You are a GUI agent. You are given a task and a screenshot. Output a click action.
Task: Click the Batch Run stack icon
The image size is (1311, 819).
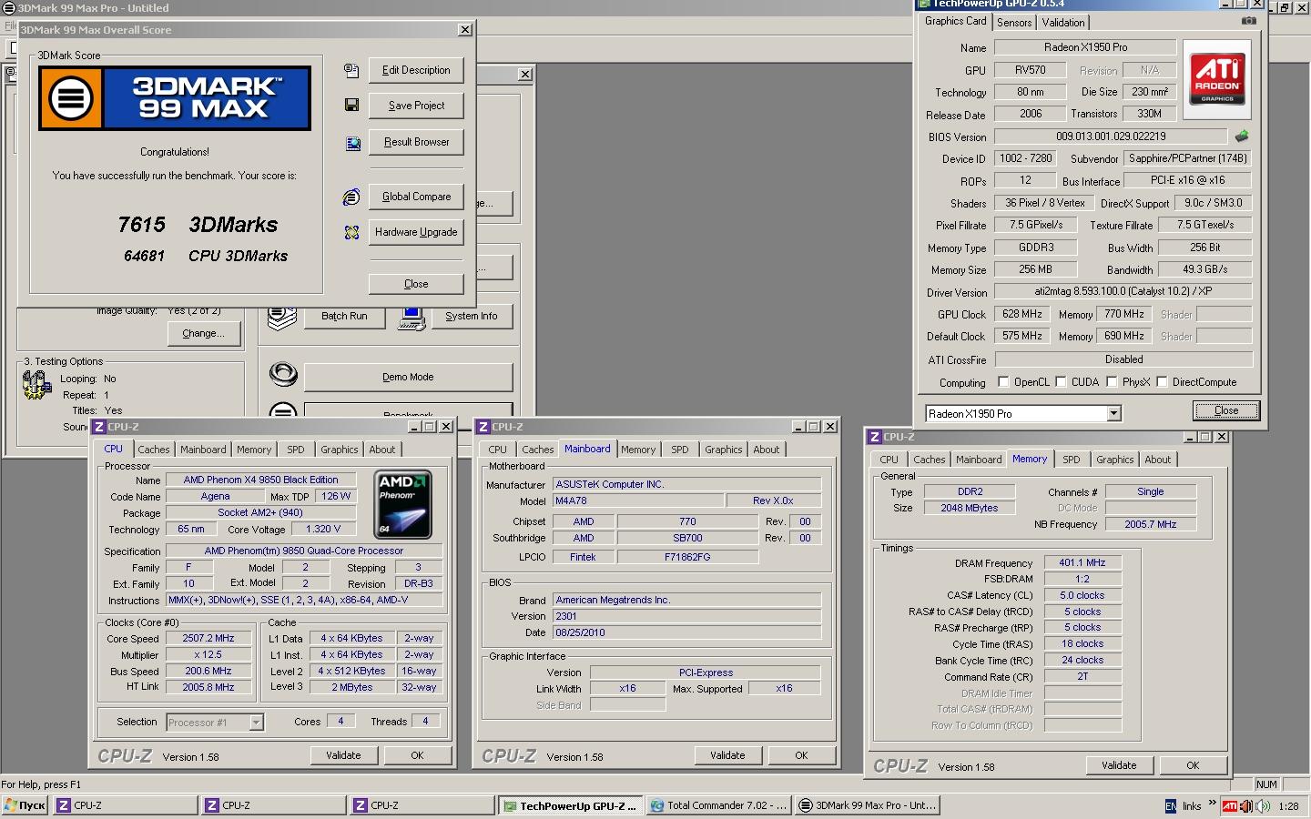[282, 317]
